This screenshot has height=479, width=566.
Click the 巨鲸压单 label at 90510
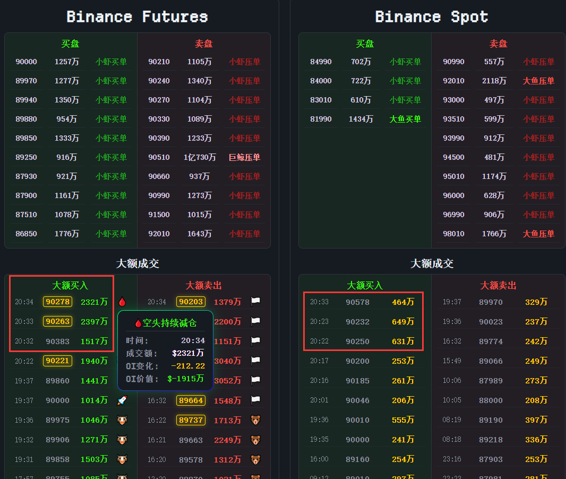coord(244,157)
